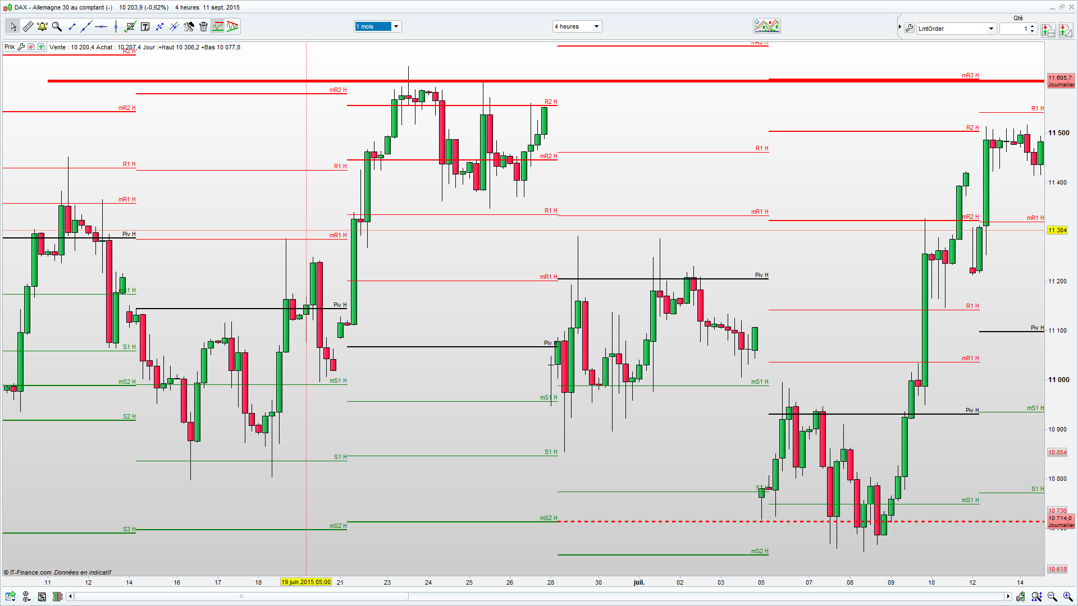Click the Prix panel label
This screenshot has height=606, width=1078.
[10, 47]
